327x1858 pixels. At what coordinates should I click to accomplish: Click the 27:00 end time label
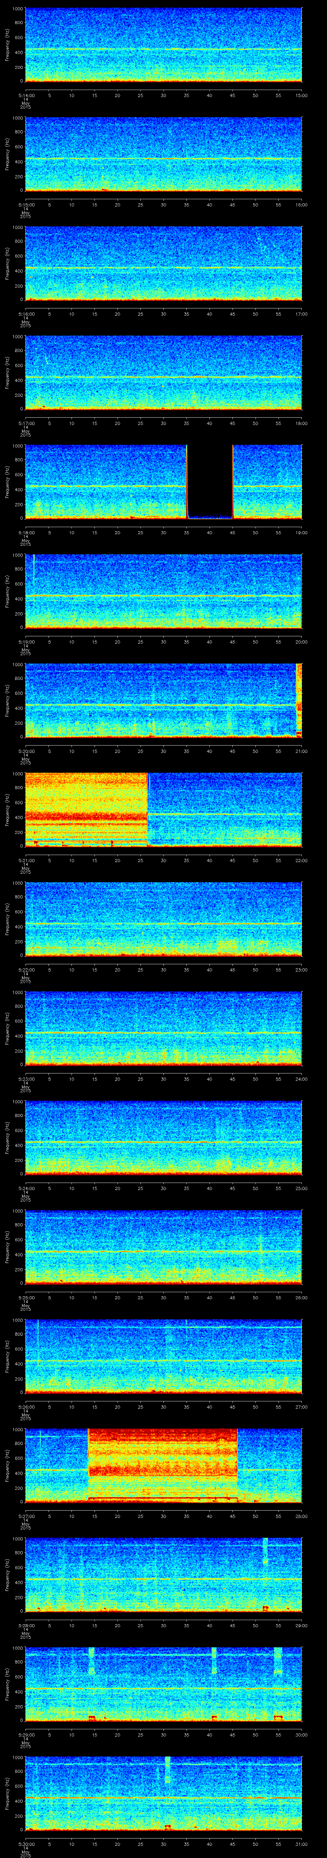tap(301, 1407)
